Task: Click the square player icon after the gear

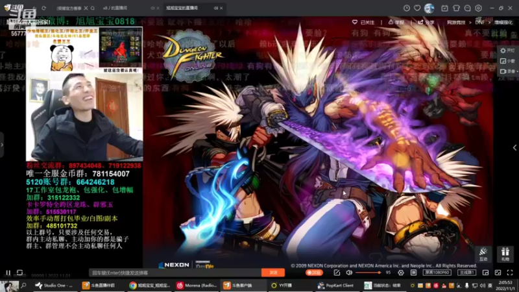Action: (413, 273)
